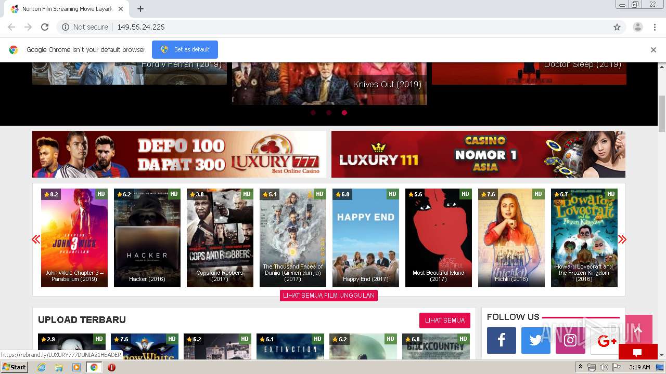Switch to Chrome taskbar button
This screenshot has height=374, width=666.
[x=94, y=367]
